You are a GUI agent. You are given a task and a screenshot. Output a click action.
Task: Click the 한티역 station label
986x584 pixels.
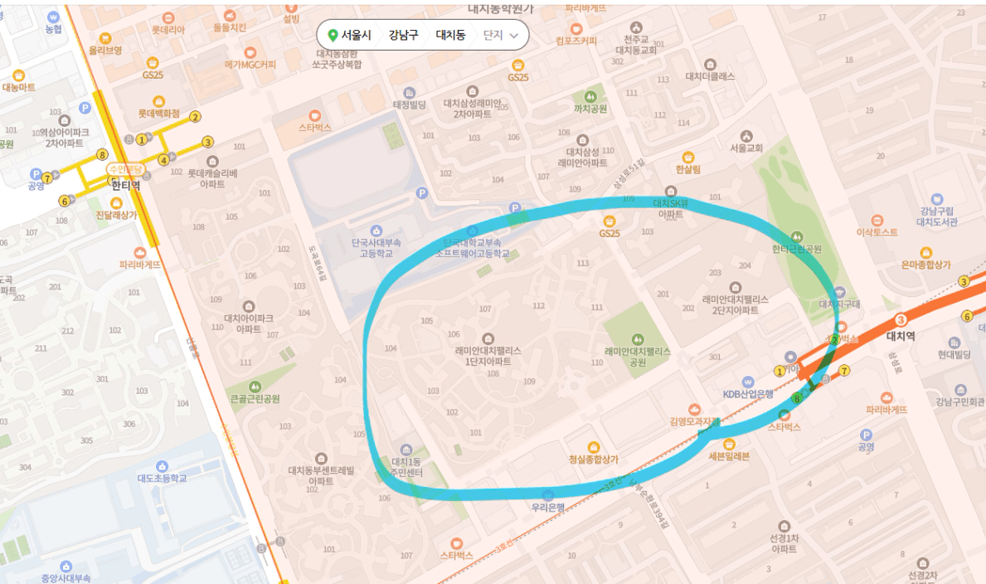[126, 186]
